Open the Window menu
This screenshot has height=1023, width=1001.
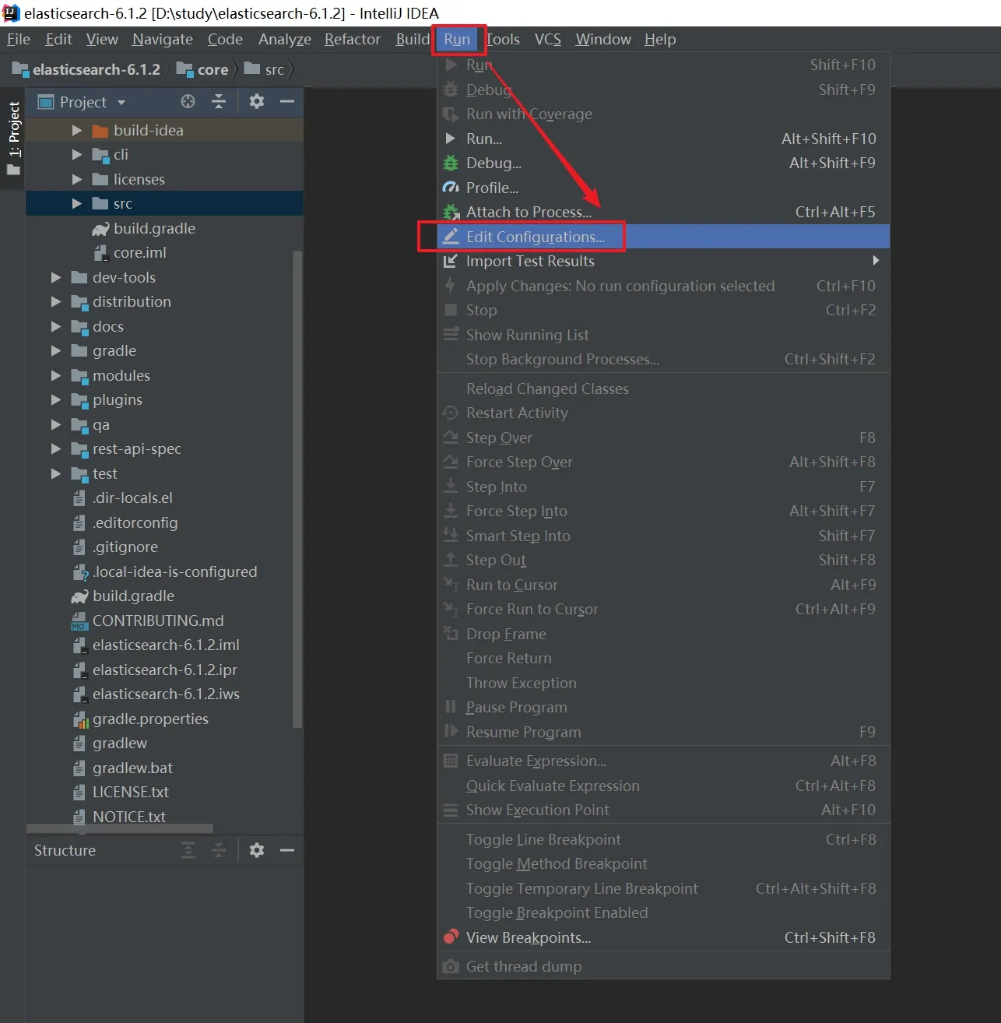point(603,39)
